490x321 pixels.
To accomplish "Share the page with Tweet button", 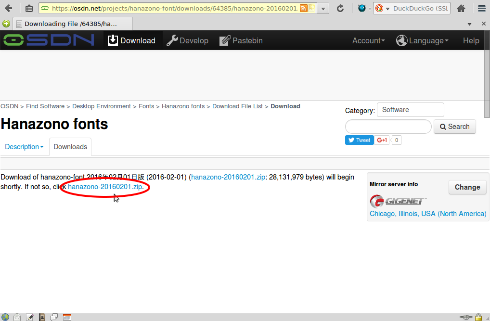I will pos(360,140).
